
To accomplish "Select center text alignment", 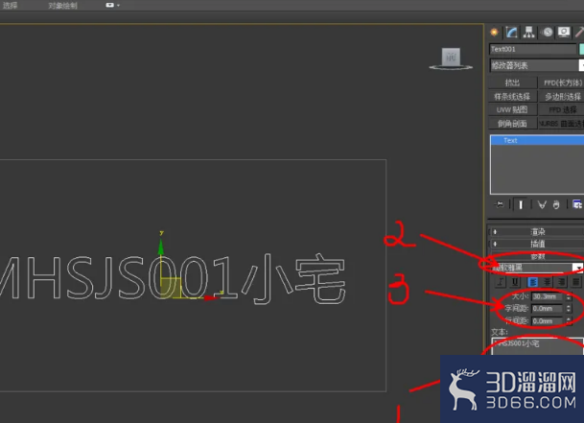I will 548,282.
